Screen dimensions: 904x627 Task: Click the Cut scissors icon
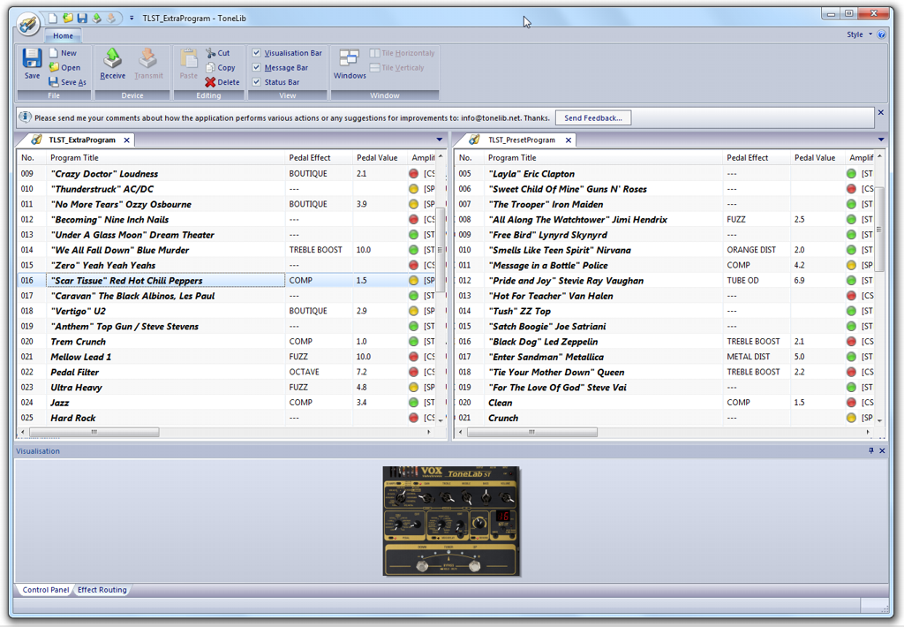[210, 53]
